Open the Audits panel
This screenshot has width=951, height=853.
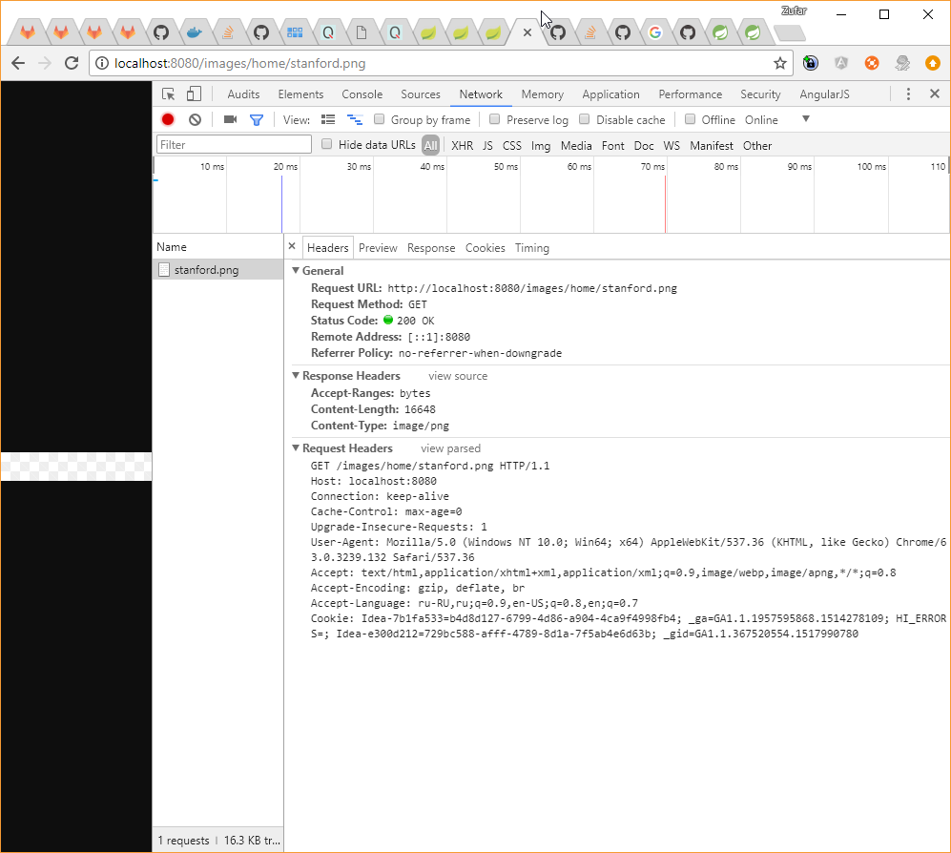coord(243,94)
